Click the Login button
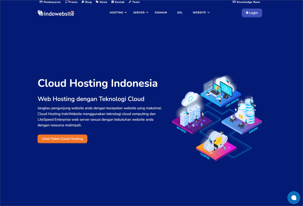The image size is (303, 206). (x=252, y=13)
